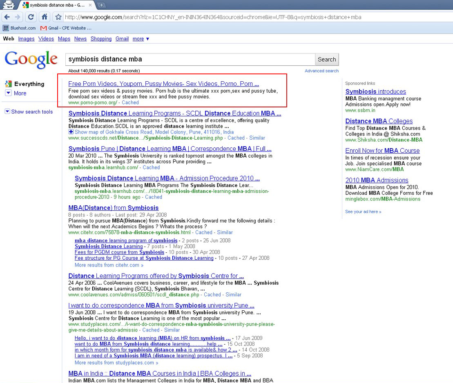
Task: Open the more dropdown in the top navigation
Action: (x=141, y=39)
